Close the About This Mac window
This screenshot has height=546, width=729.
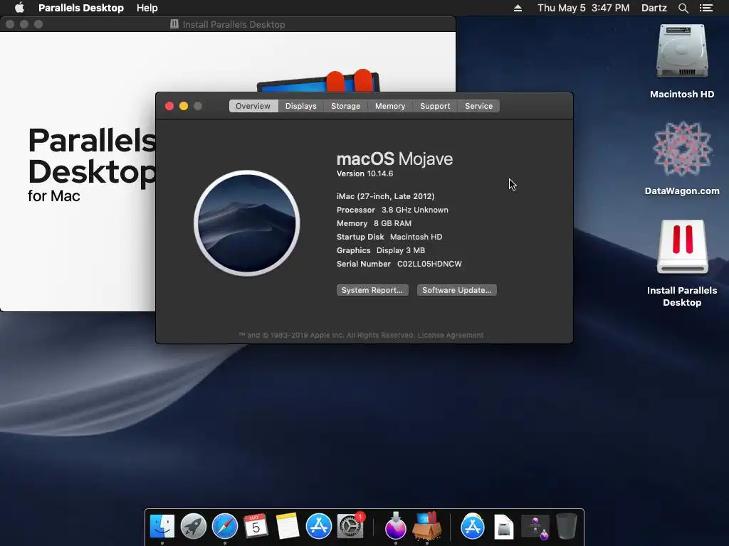tap(169, 106)
